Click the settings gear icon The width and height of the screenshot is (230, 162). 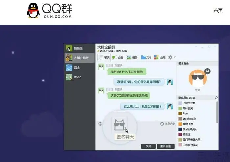170,57
